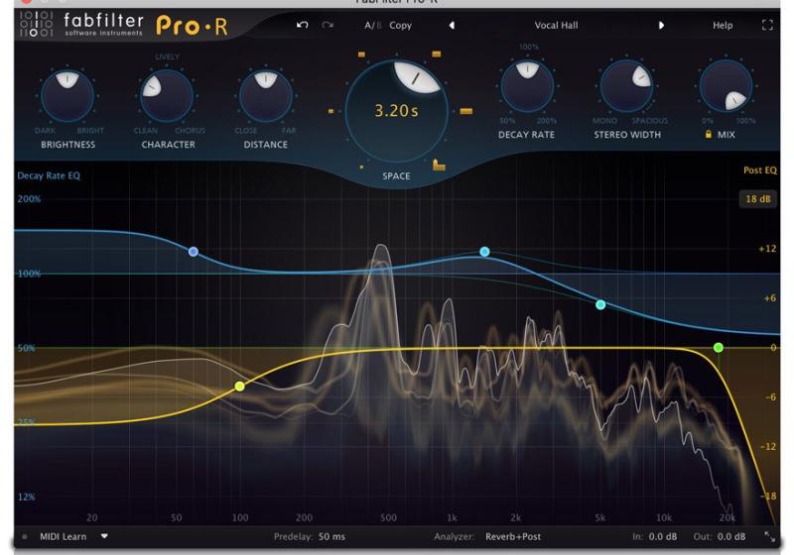This screenshot has height=555, width=794.
Task: Click the MIDI Learn indicator dot
Action: [24, 536]
